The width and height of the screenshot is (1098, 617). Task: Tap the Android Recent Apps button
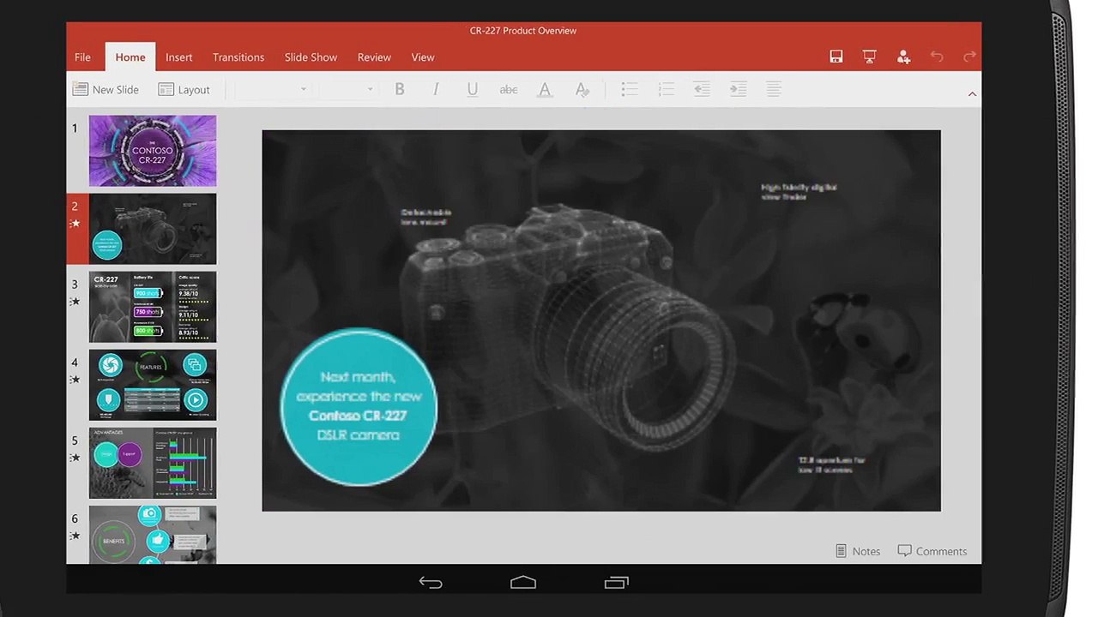click(616, 583)
